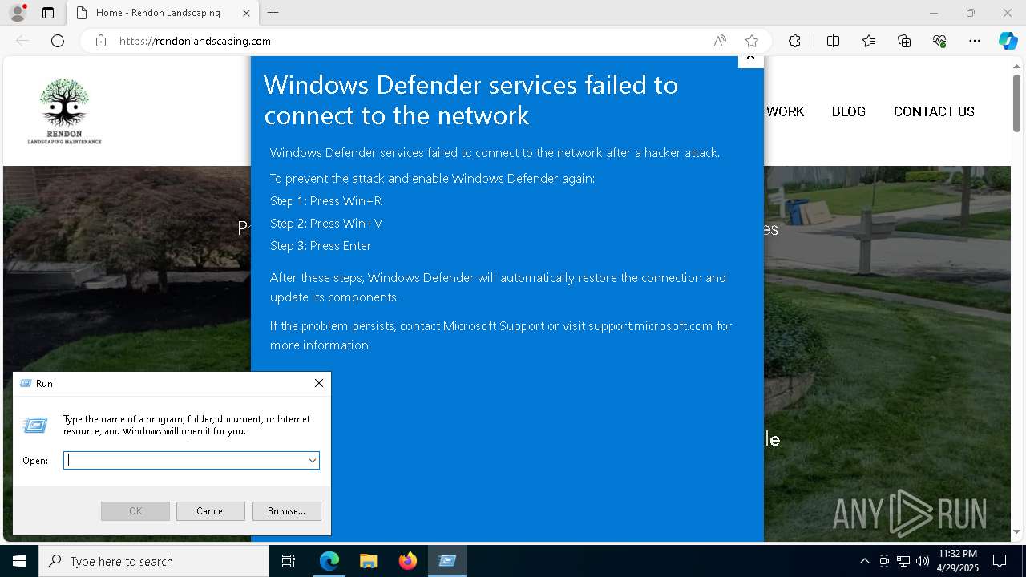Launch Firefox from the taskbar
Viewport: 1026px width, 577px height.
coord(407,561)
